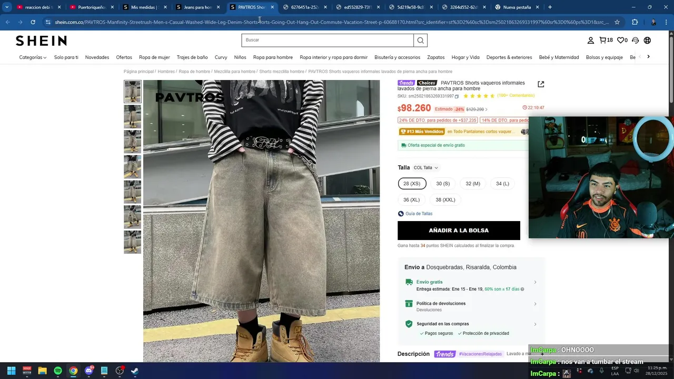Select the last product thumbnail

click(132, 242)
